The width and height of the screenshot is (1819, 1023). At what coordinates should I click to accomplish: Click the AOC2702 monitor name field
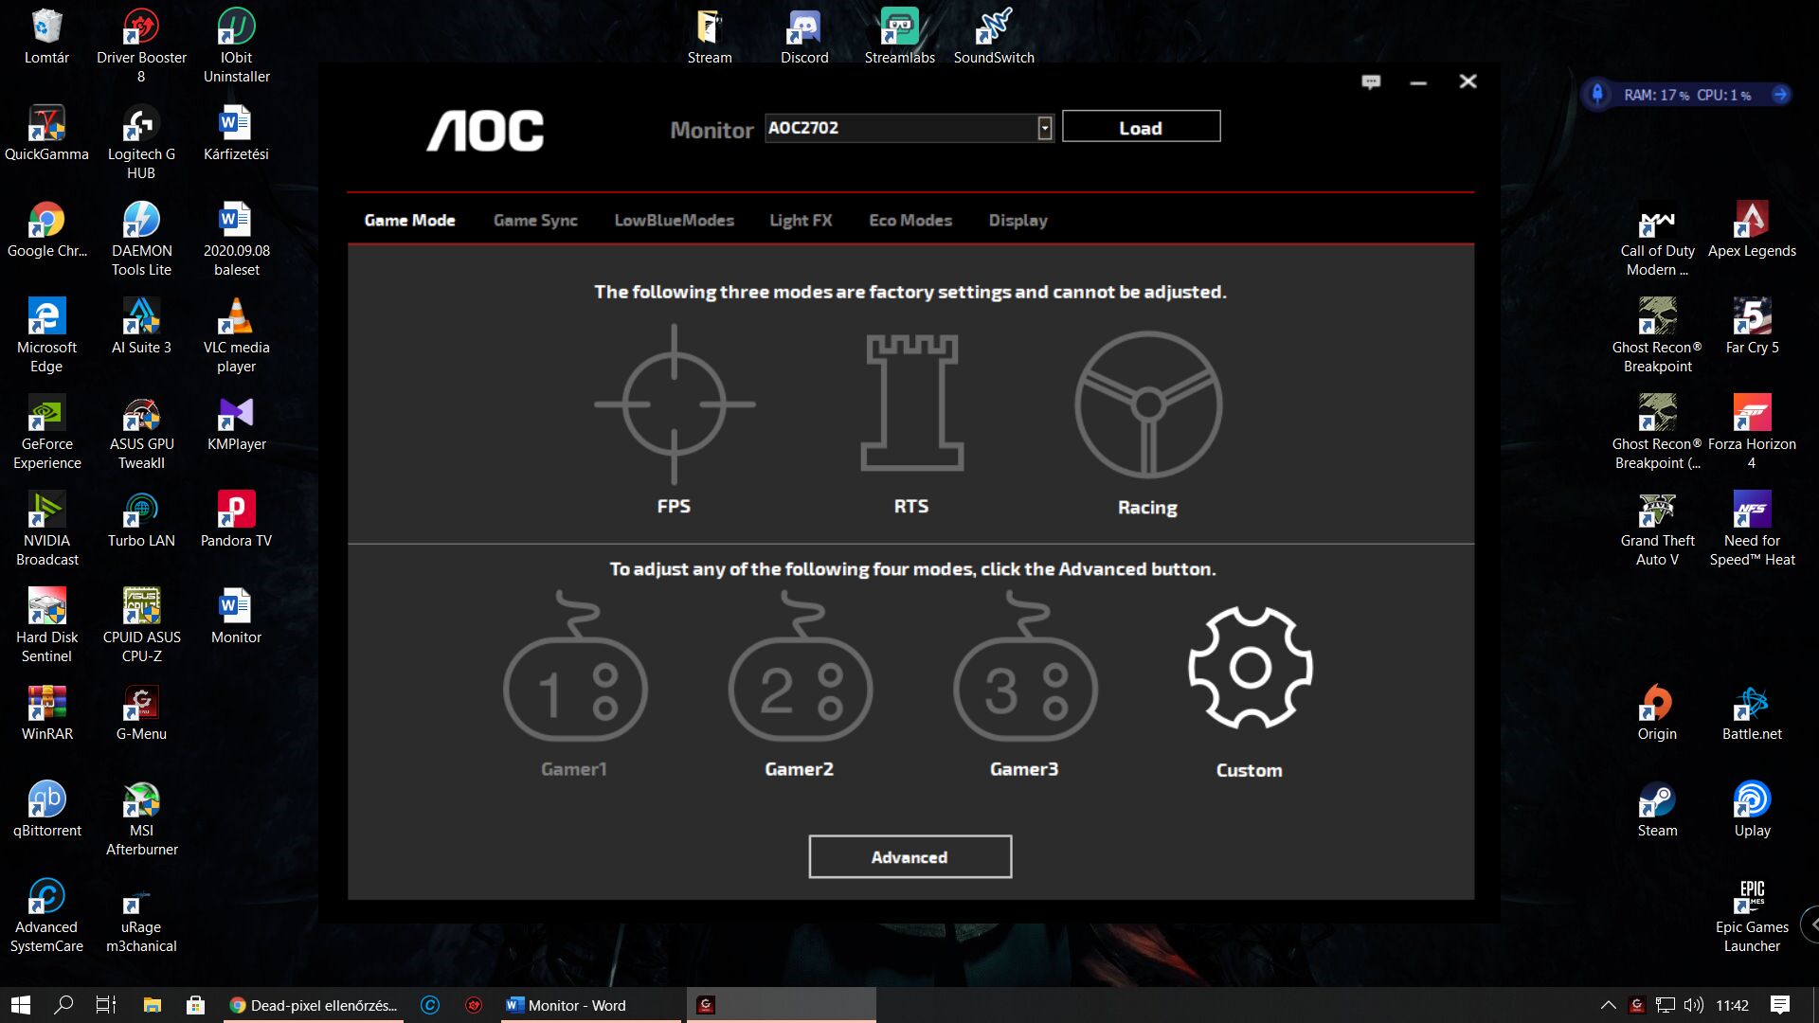[900, 128]
